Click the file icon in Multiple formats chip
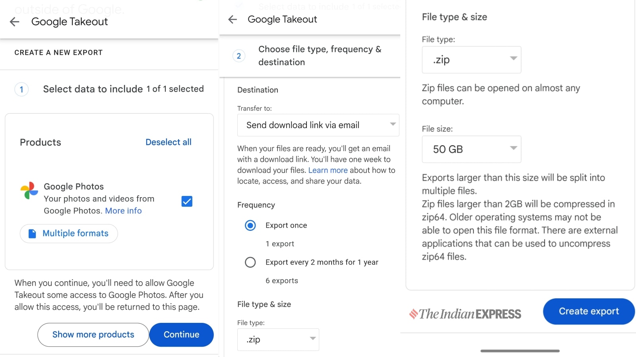The image size is (636, 357). pyautogui.click(x=32, y=234)
